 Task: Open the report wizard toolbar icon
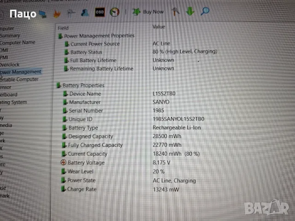pyautogui.click(x=71, y=13)
